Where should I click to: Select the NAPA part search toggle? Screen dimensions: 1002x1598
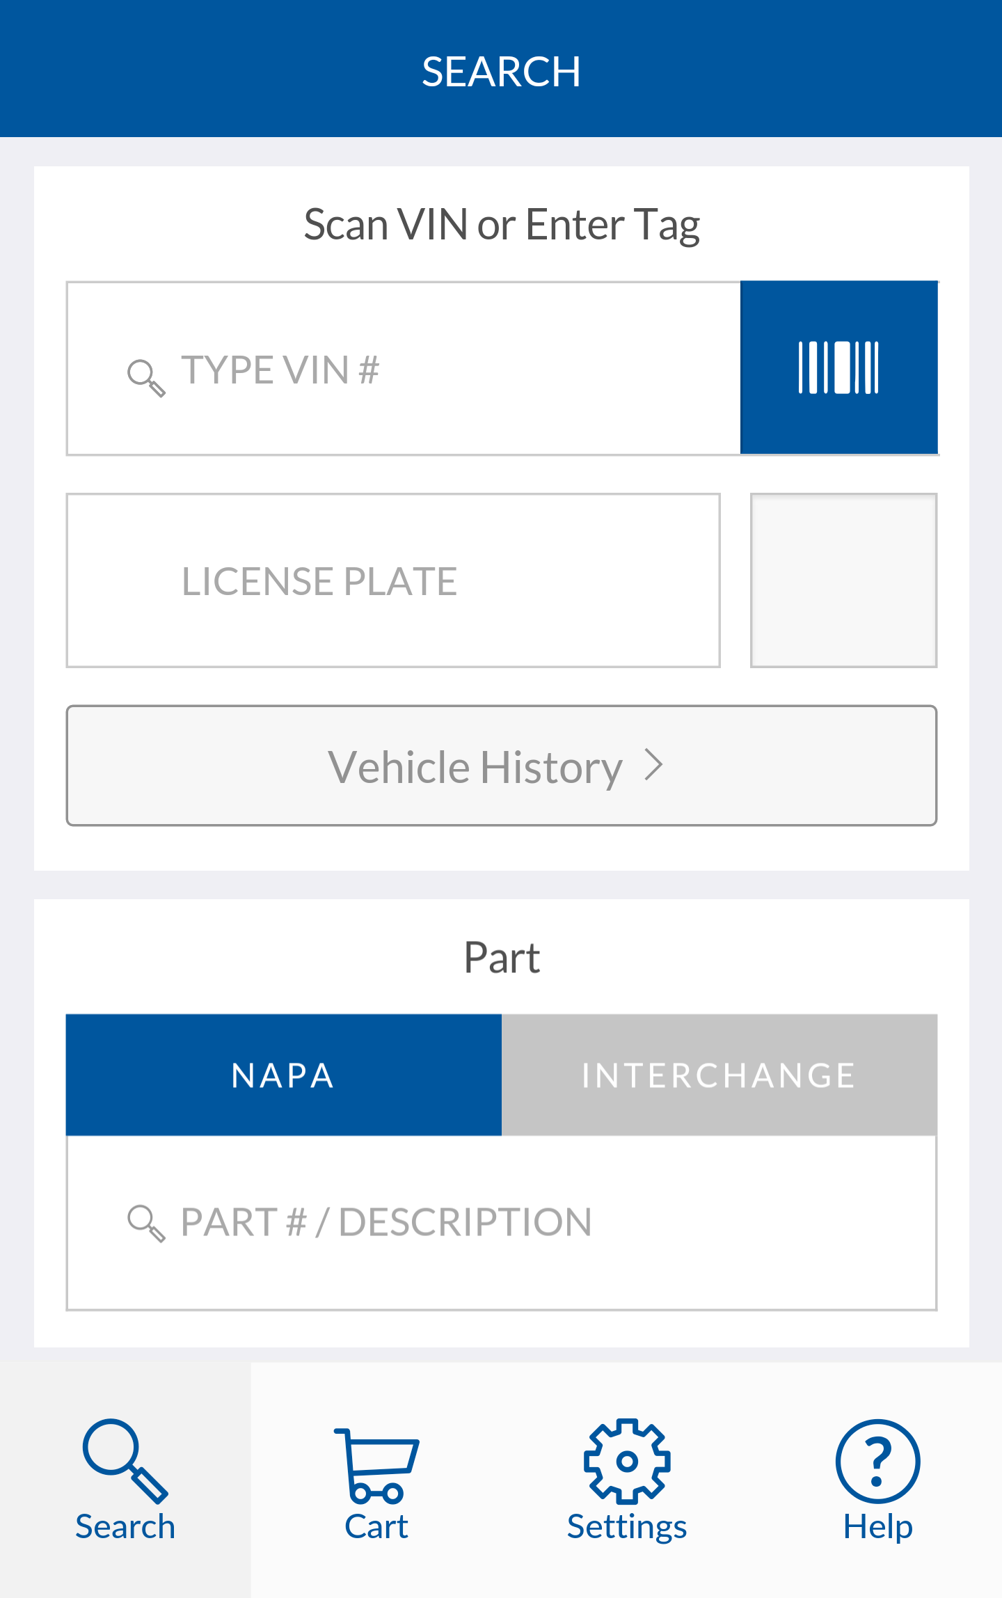(x=283, y=1075)
